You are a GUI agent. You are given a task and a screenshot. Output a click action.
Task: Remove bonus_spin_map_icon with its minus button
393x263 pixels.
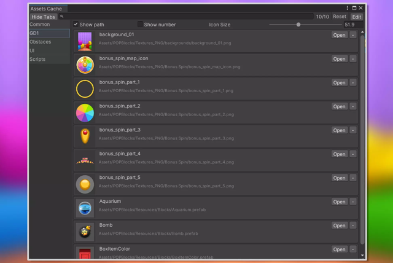coord(353,58)
